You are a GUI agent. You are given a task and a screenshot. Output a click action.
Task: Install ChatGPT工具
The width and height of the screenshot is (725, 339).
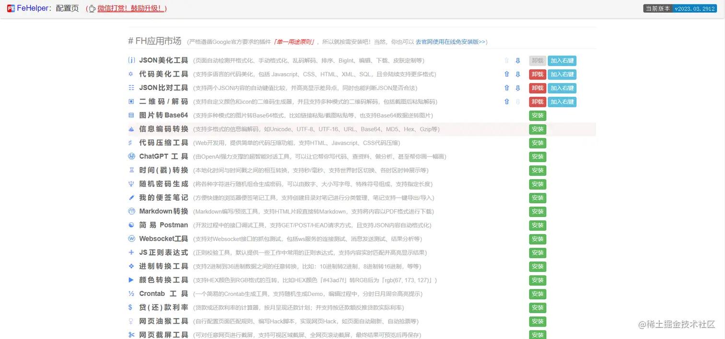(x=538, y=157)
